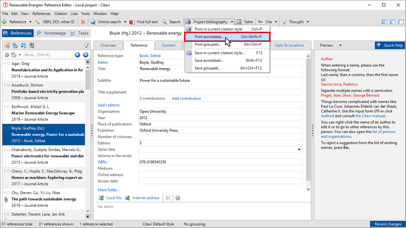
Task: Click the Quick Help button
Action: [x=390, y=45]
